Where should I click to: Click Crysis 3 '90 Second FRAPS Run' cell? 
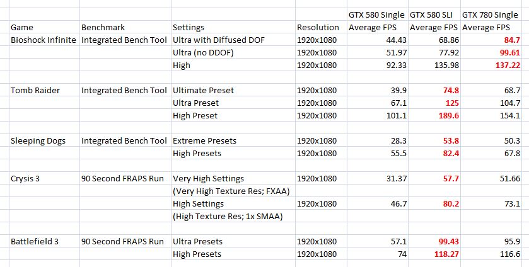coord(125,178)
